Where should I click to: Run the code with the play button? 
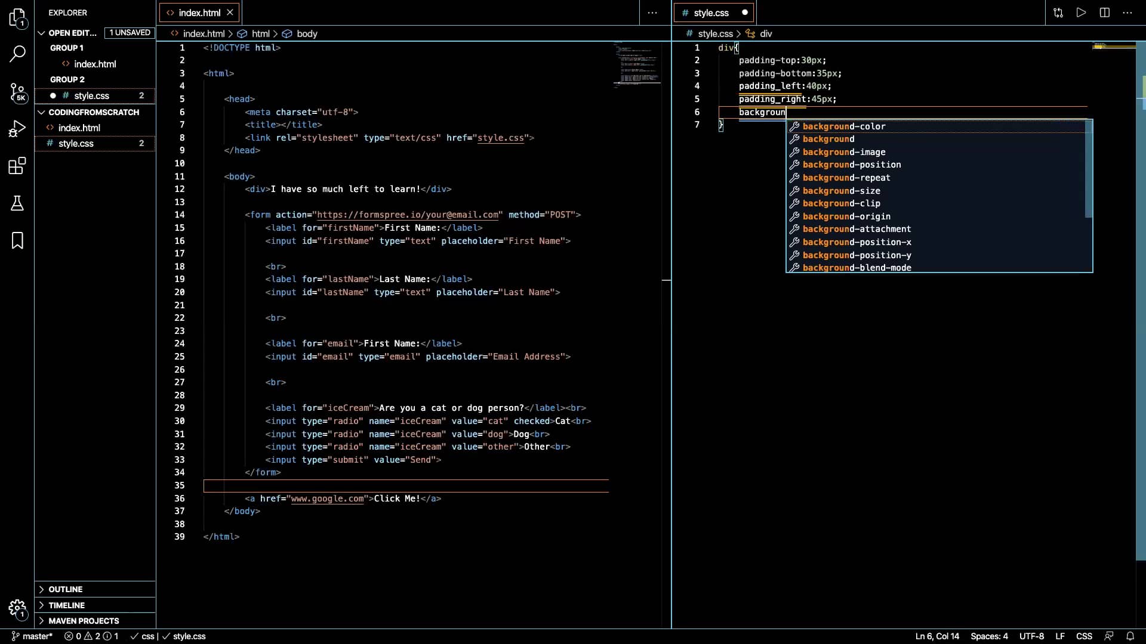click(x=1081, y=12)
